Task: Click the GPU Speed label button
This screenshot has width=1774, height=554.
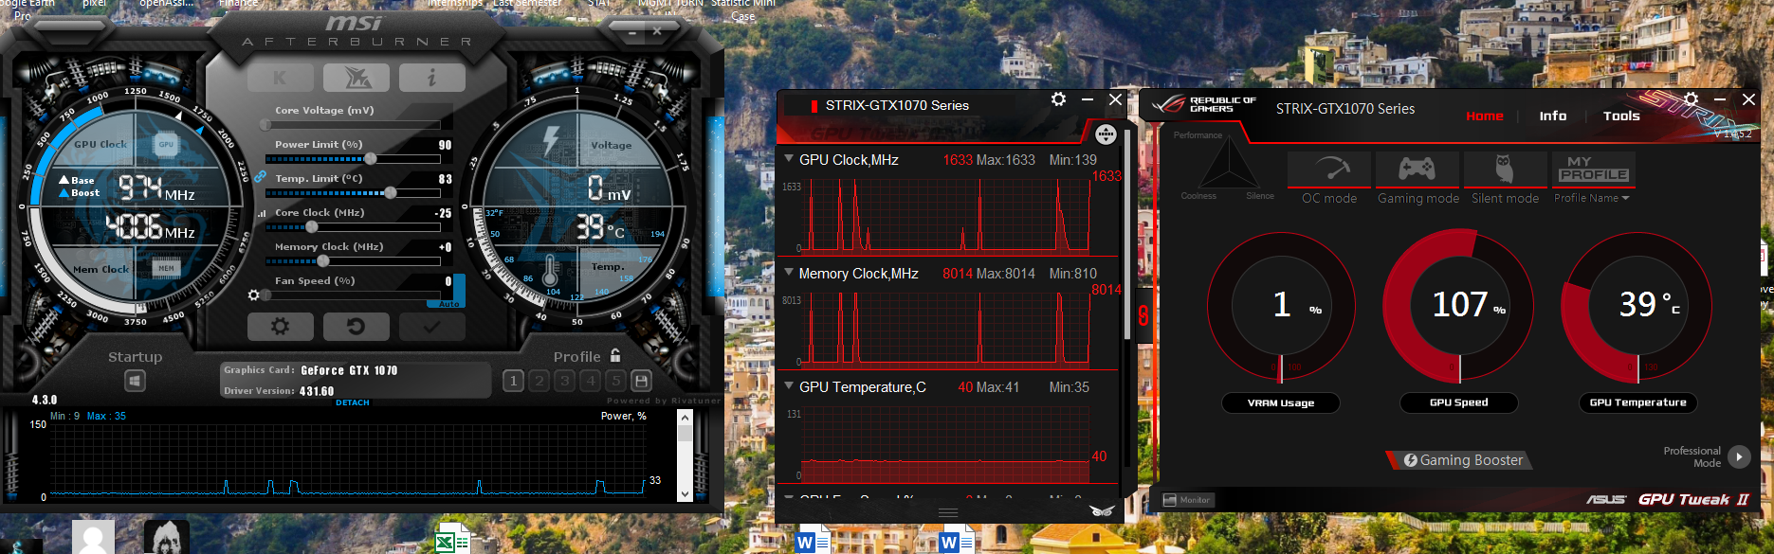Action: pos(1459,402)
